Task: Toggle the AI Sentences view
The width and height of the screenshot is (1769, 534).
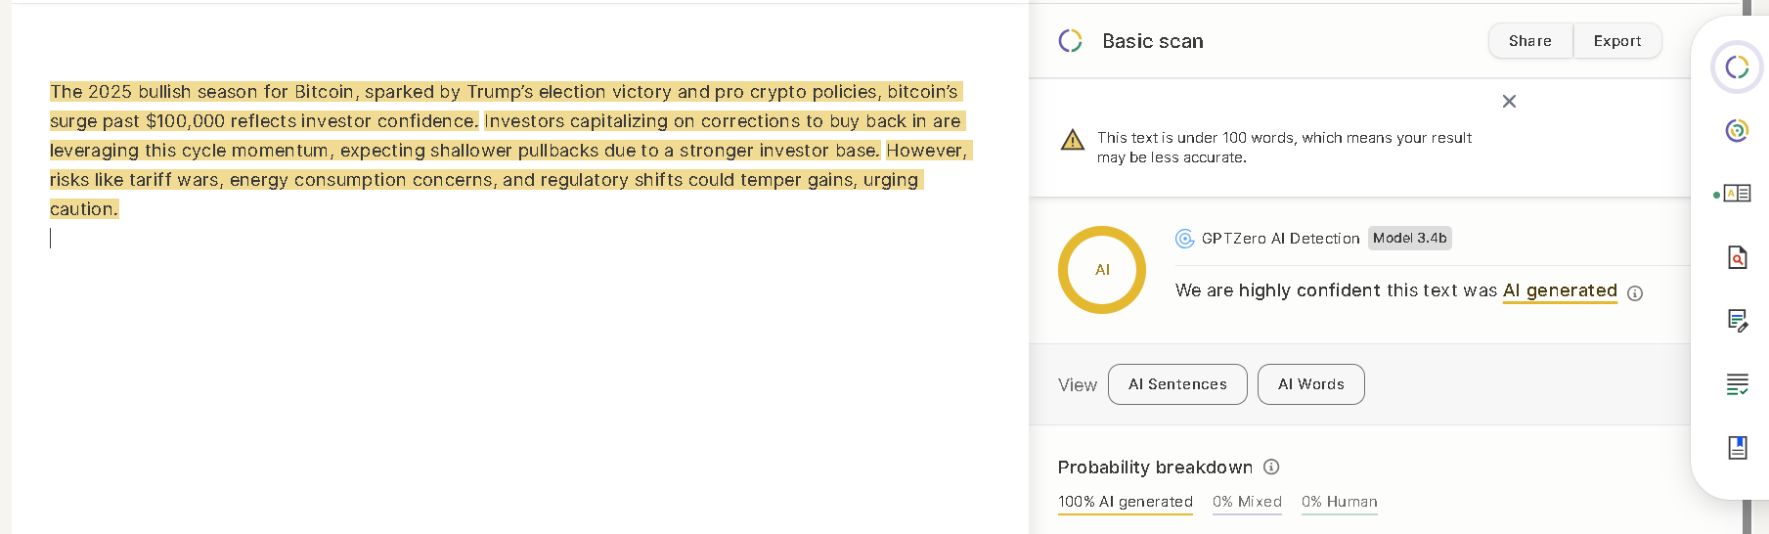Action: click(x=1177, y=384)
